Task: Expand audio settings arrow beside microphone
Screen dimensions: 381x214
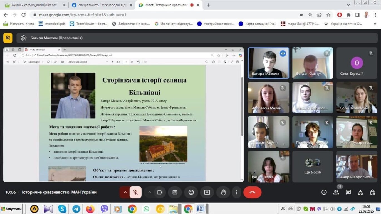Action: coord(125,192)
